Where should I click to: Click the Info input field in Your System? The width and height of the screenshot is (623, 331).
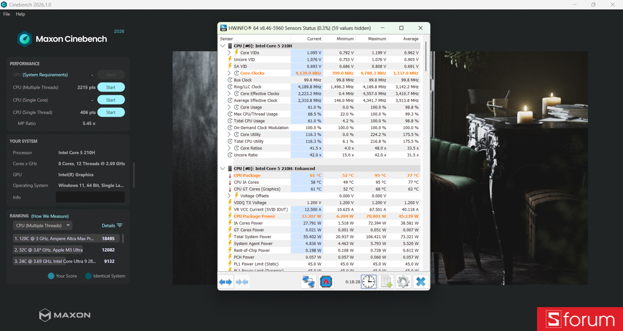(90, 197)
